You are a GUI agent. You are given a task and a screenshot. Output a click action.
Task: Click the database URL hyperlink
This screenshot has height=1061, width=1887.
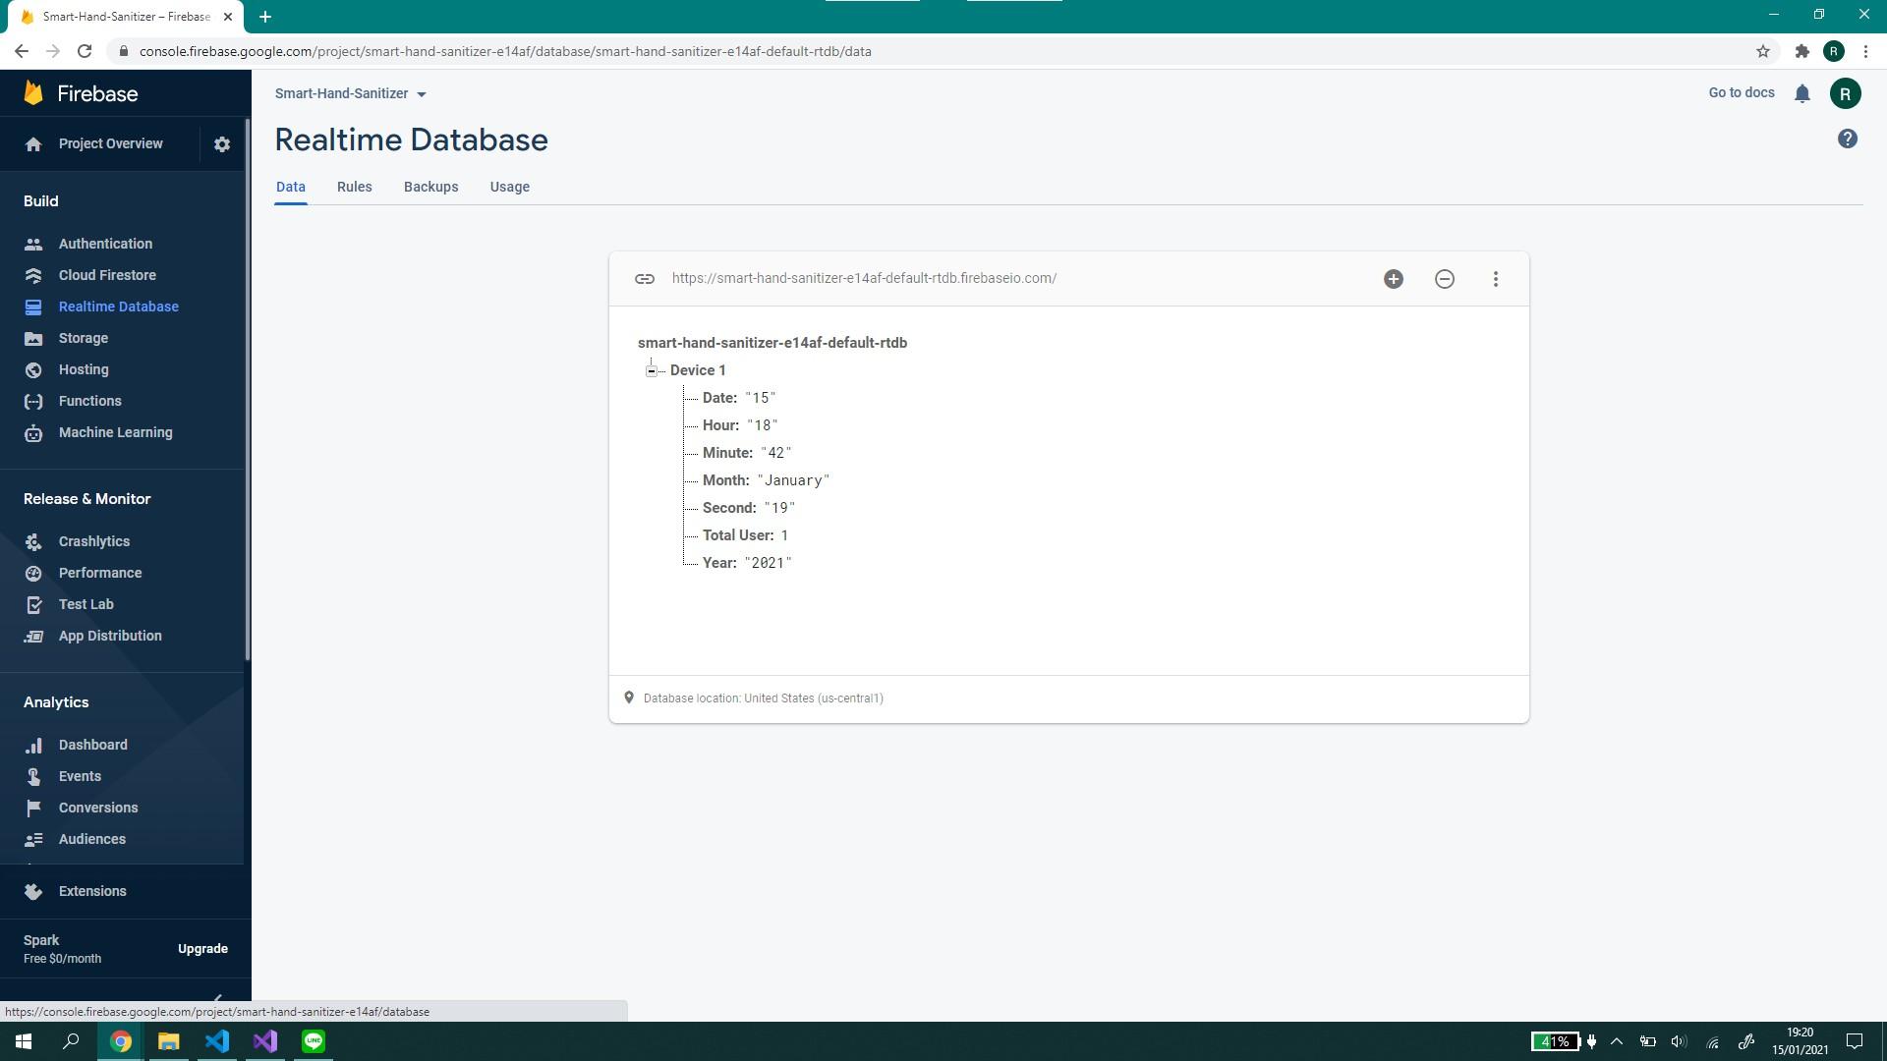[865, 277]
